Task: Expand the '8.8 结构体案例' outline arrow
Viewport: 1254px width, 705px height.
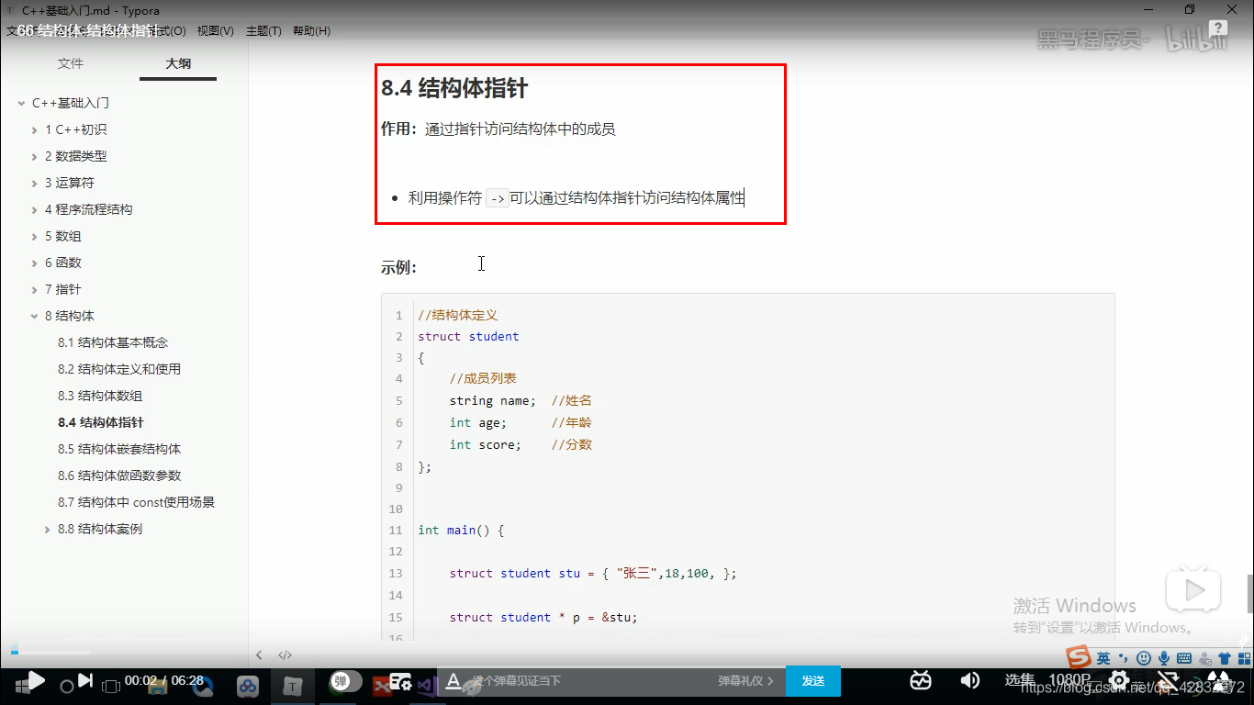Action: click(x=48, y=529)
